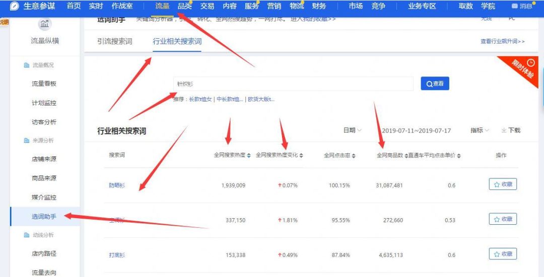Open the 首页 menu
Screen dimensions: 544x277
(x=74, y=6)
